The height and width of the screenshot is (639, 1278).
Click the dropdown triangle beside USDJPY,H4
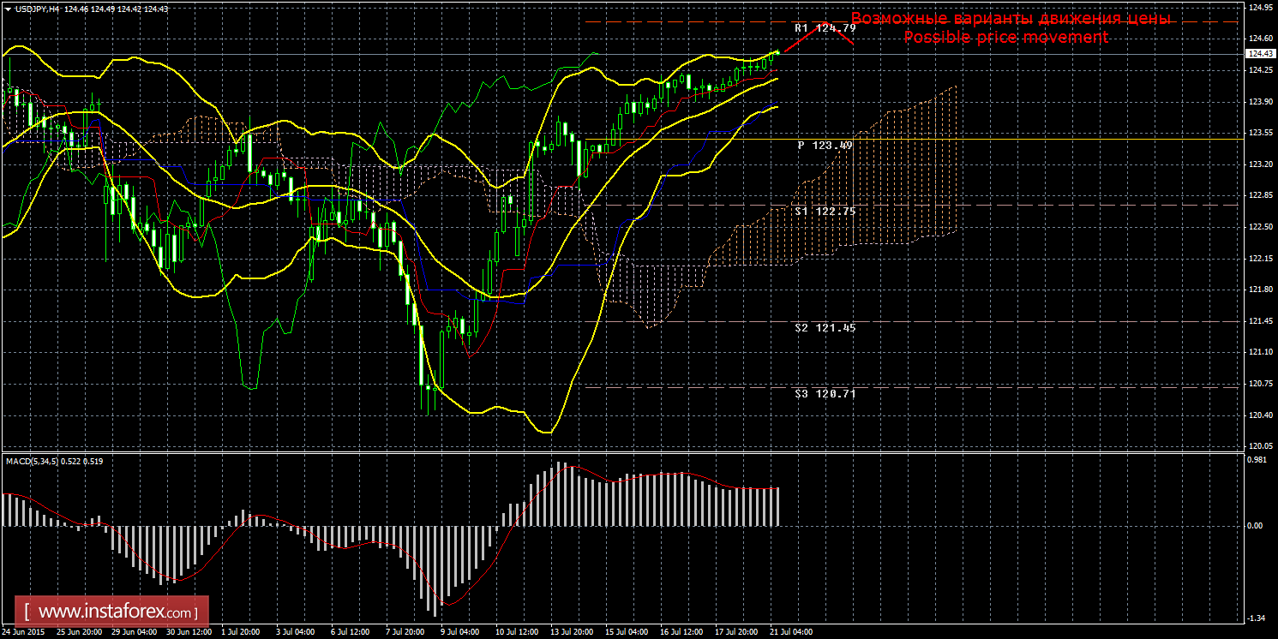point(8,9)
